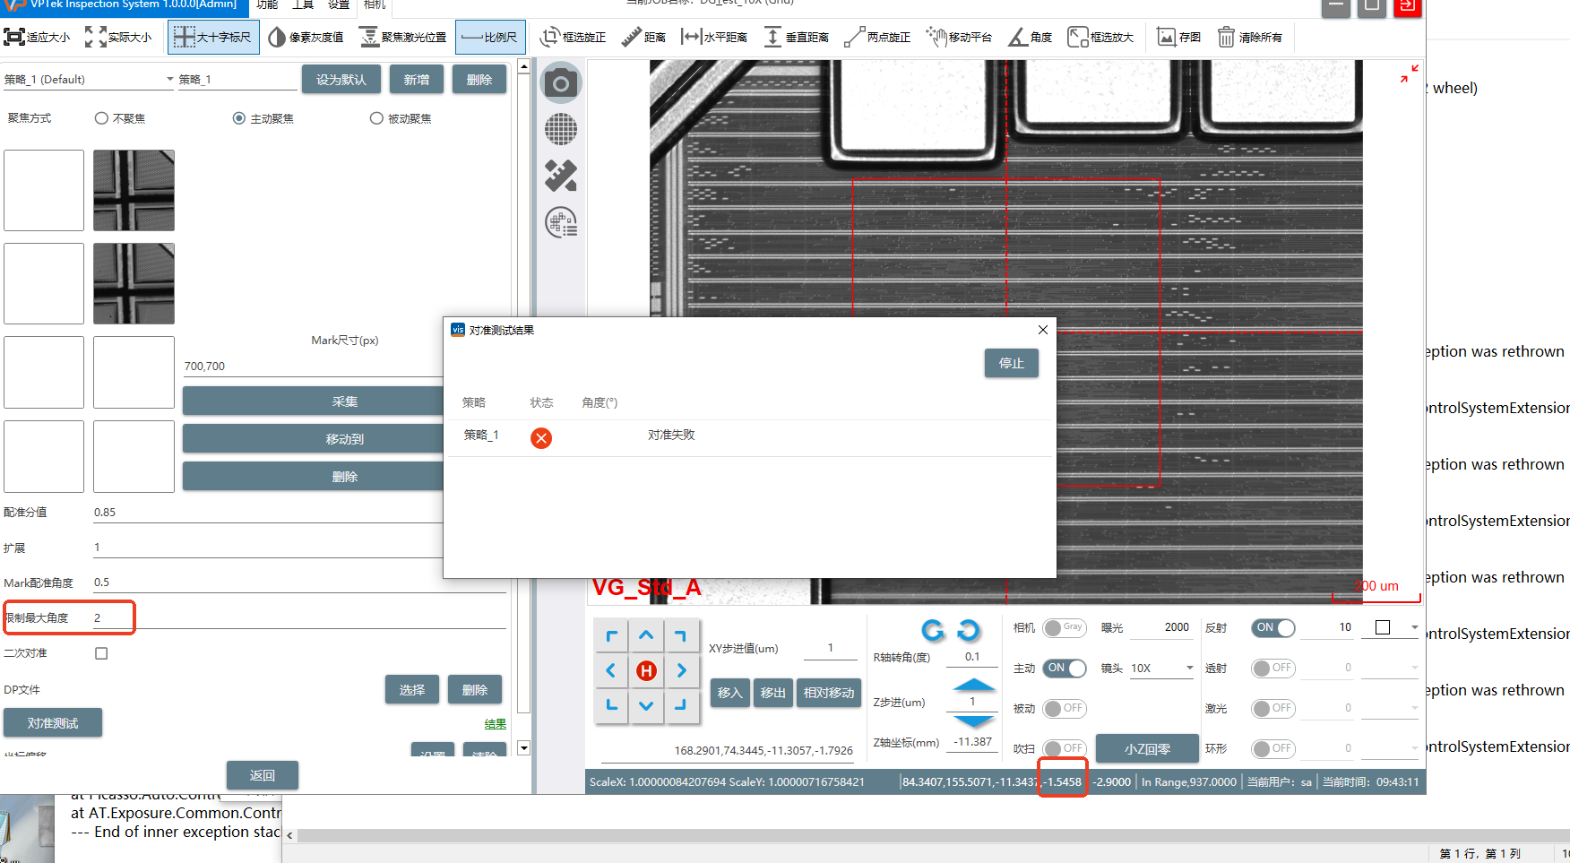Click the 角度 angle measurement tool
The width and height of the screenshot is (1570, 863).
pos(1030,37)
